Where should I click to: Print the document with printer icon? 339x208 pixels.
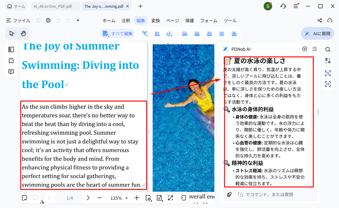48,20
